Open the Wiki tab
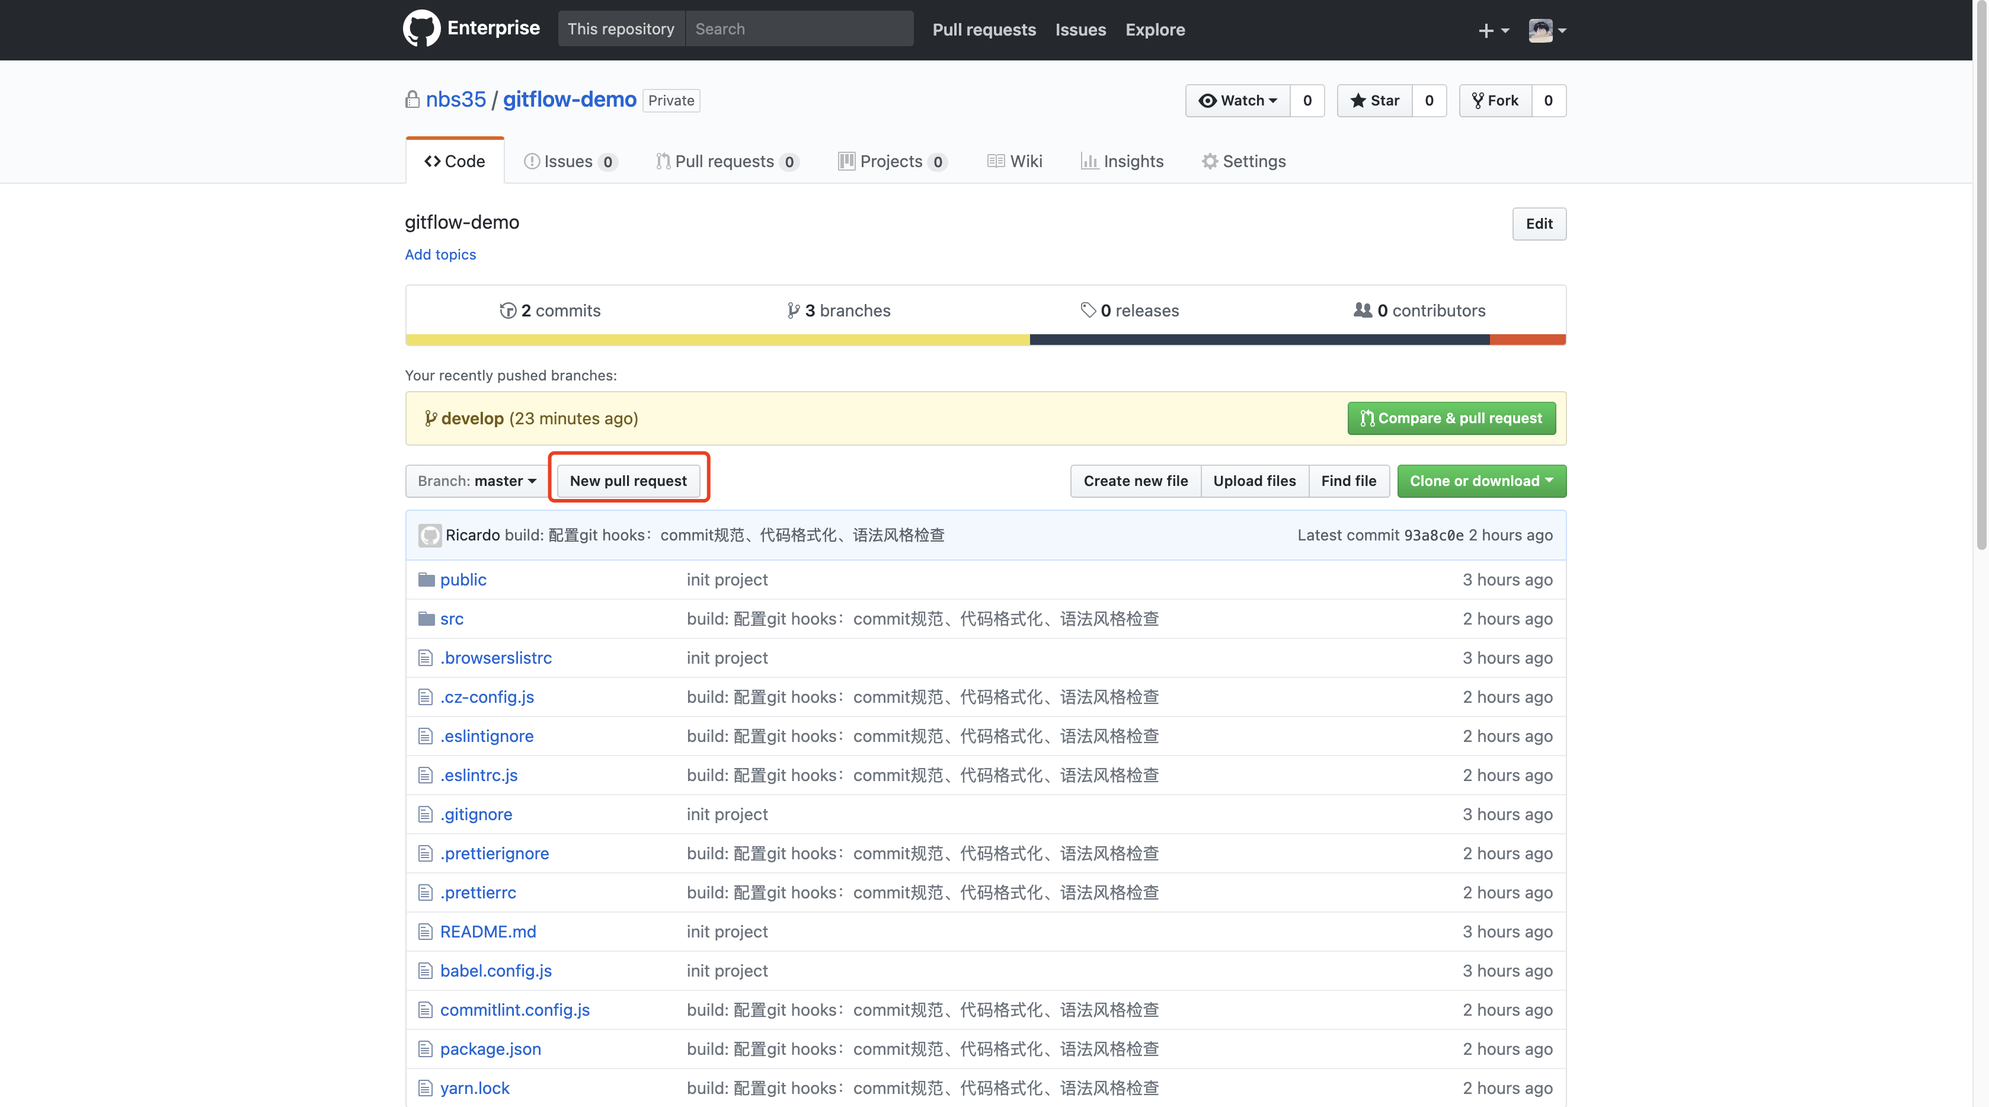1989x1107 pixels. 1015,161
